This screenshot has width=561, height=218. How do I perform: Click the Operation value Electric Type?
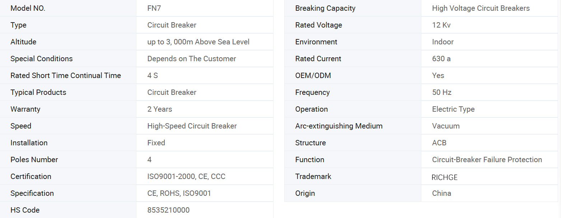pyautogui.click(x=453, y=109)
